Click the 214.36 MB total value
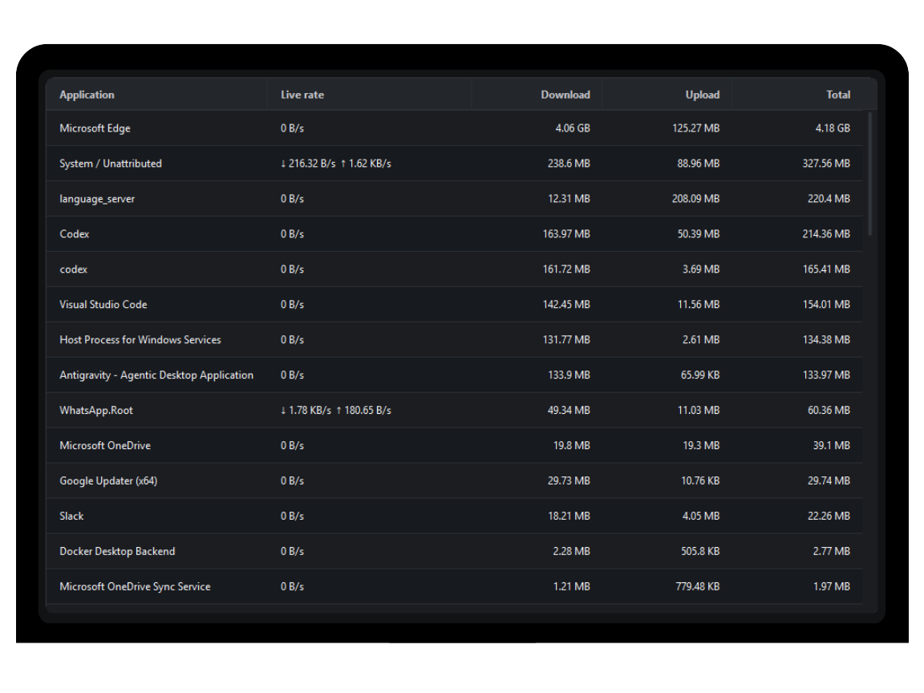 click(826, 234)
